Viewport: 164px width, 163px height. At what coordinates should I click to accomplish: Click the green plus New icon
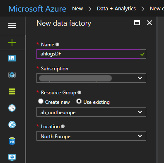[x=12, y=43]
